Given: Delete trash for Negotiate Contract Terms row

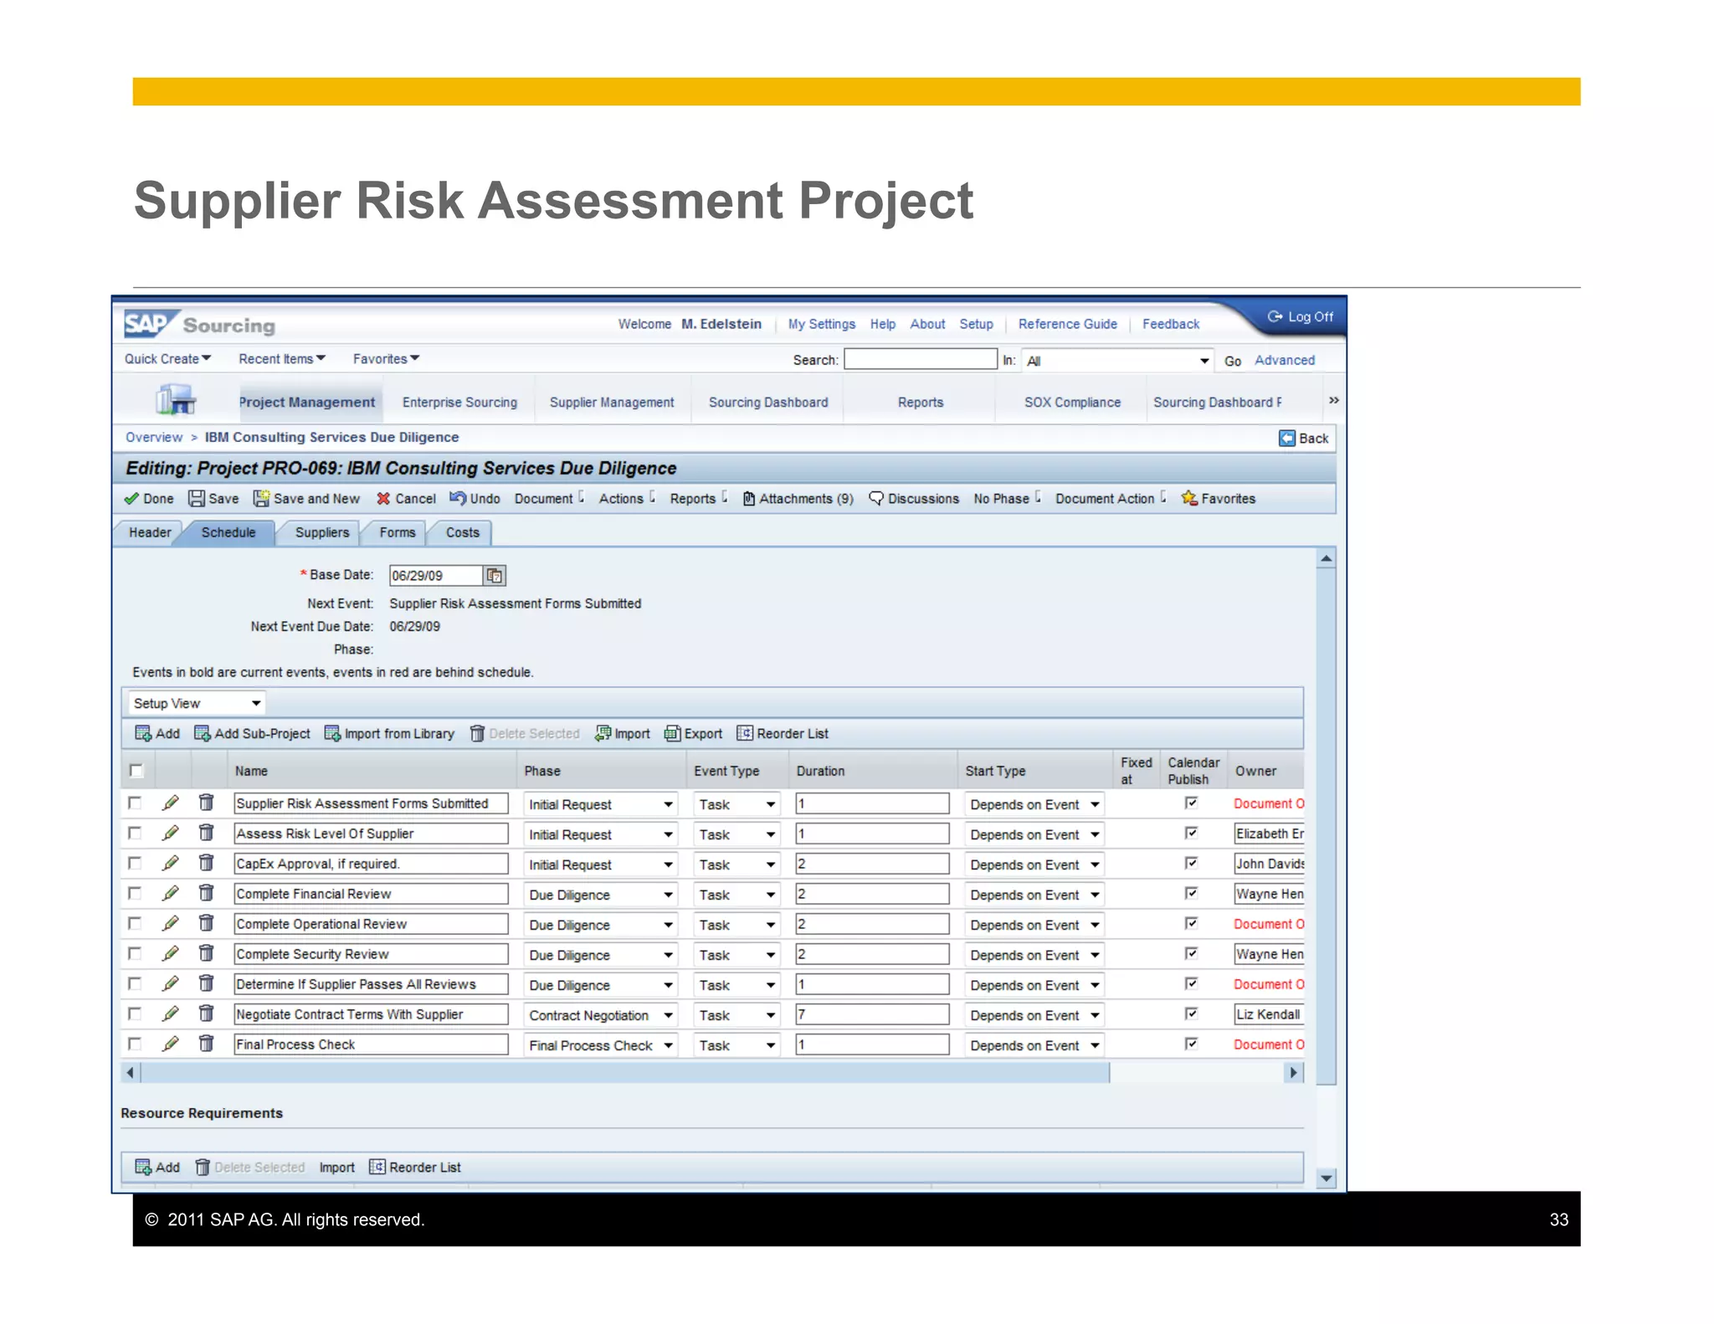Looking at the screenshot, I should coord(206,1014).
